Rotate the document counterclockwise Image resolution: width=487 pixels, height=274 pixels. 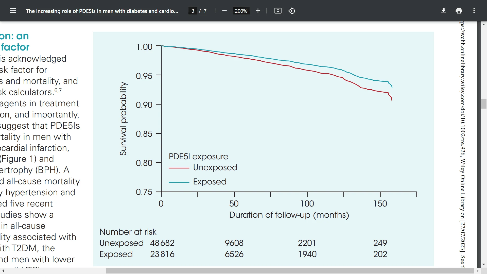coord(292,11)
